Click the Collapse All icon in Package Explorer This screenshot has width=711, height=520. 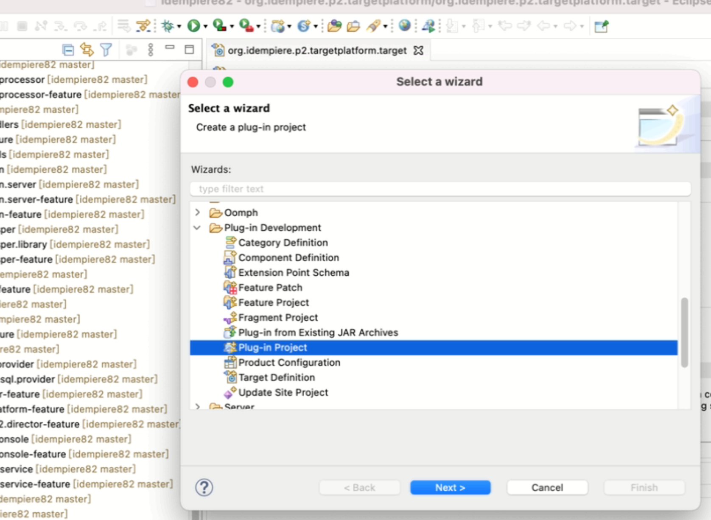(68, 50)
